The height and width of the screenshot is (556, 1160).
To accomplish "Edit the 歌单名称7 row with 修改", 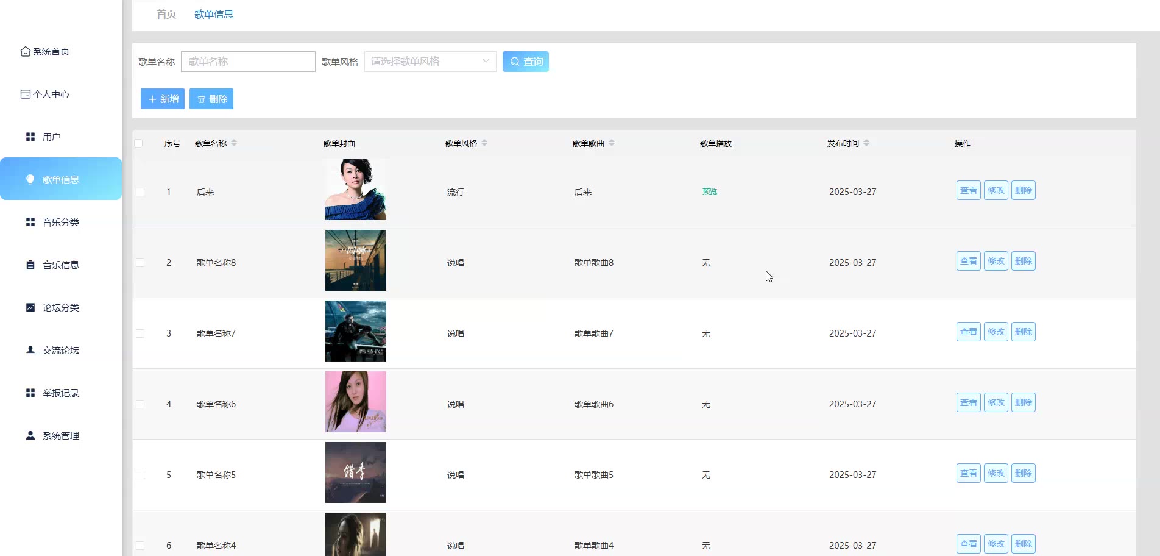I will point(996,332).
